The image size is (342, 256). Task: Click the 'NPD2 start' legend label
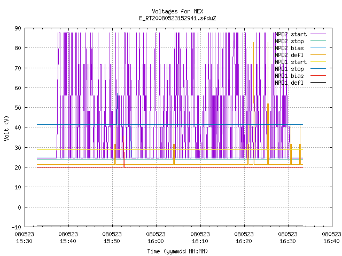coord(291,34)
